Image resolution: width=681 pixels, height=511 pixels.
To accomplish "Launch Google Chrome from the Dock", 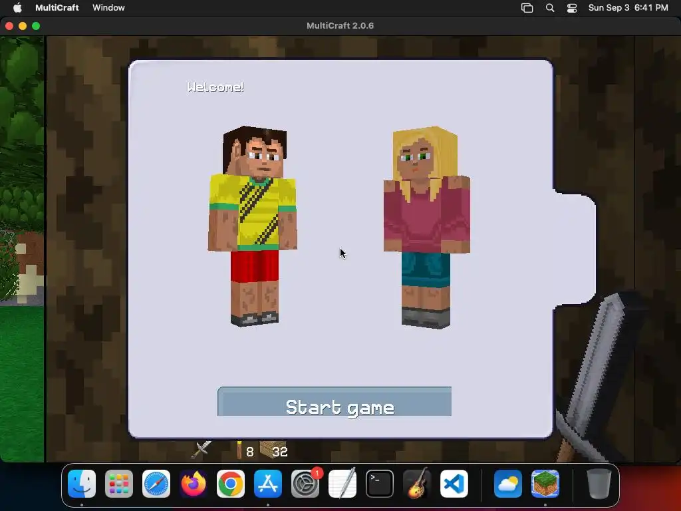I will [x=231, y=484].
